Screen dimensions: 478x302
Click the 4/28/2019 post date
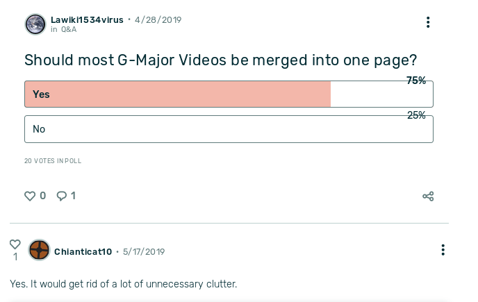158,20
